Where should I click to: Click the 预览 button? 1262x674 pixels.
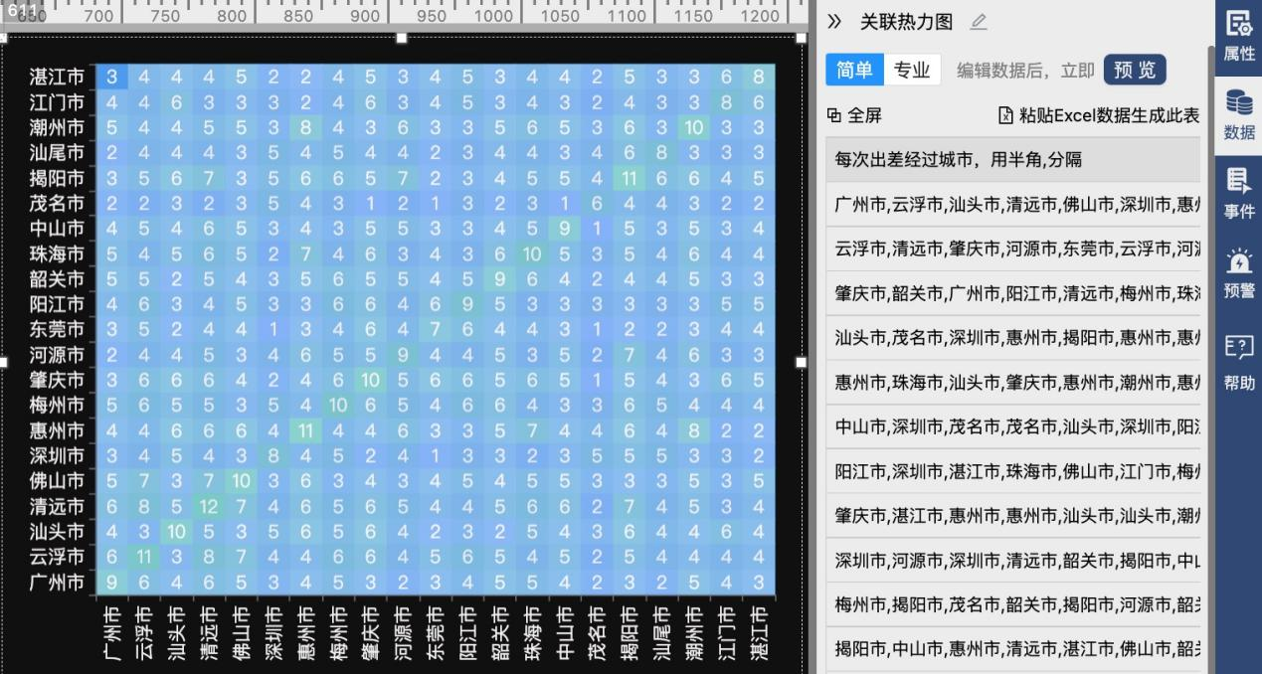pyautogui.click(x=1135, y=70)
